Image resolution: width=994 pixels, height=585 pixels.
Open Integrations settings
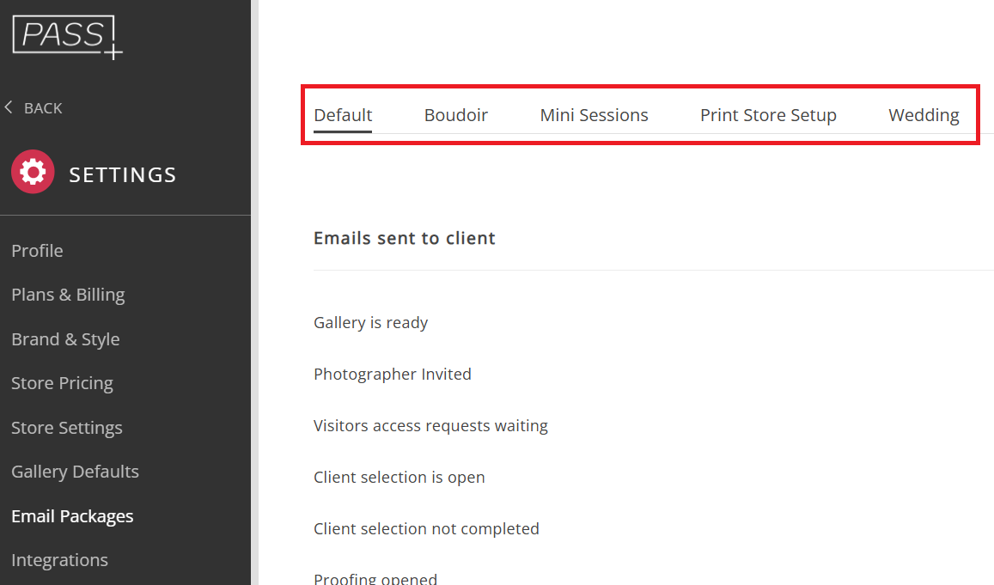point(59,560)
